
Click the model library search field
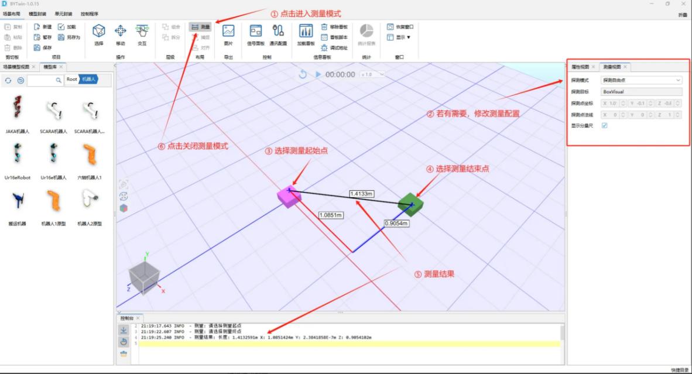click(44, 80)
